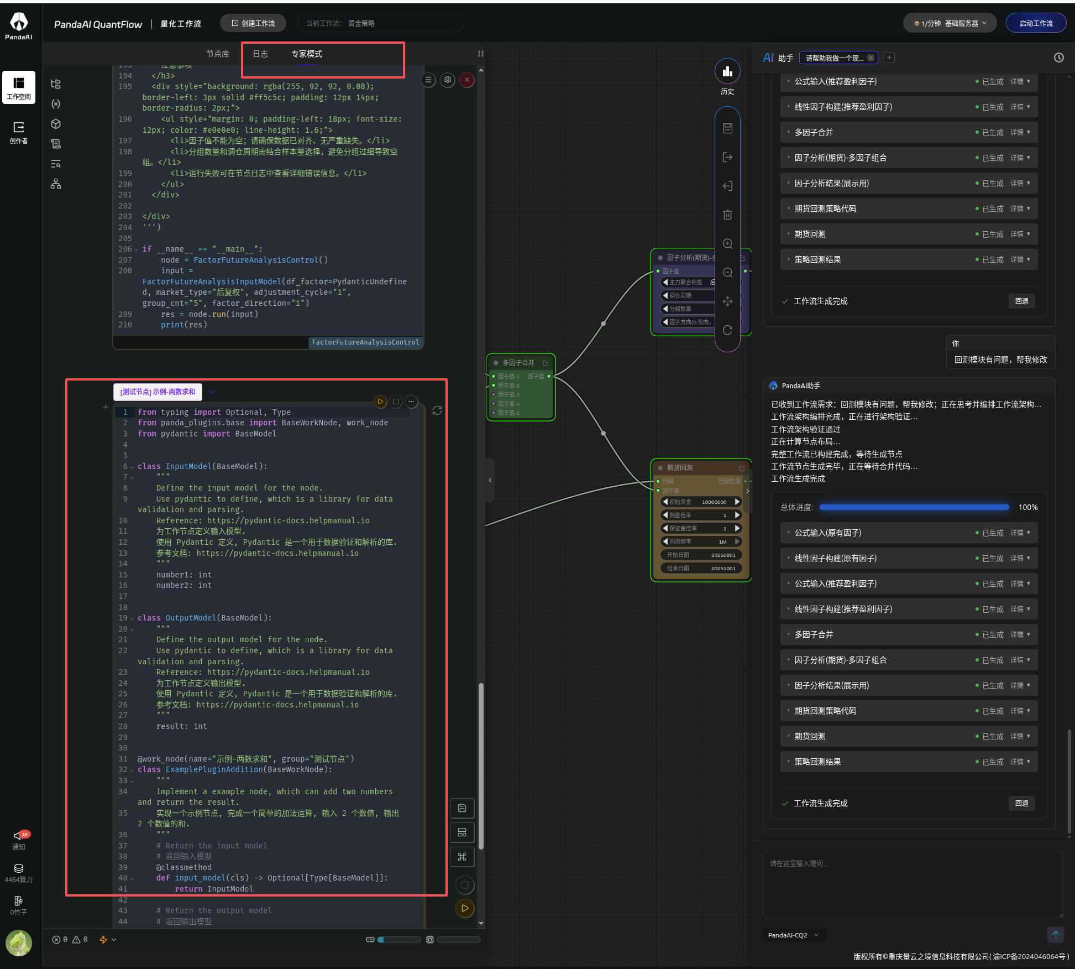Click the 0竹子 bamboo balance icon
This screenshot has width=1075, height=969.
coord(19,905)
